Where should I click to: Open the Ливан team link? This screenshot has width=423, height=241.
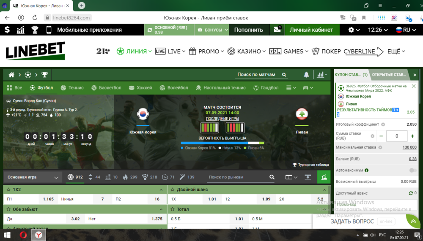(x=302, y=132)
